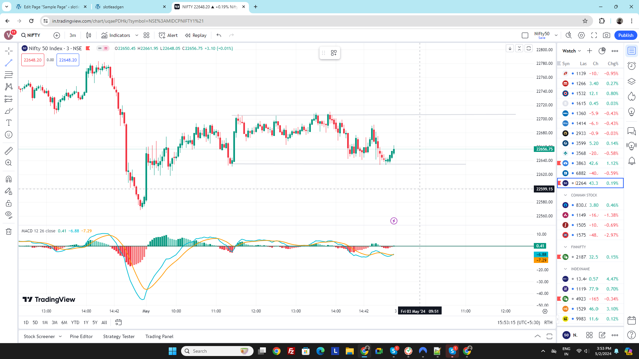Click the Publish button
639x359 pixels.
(x=626, y=35)
